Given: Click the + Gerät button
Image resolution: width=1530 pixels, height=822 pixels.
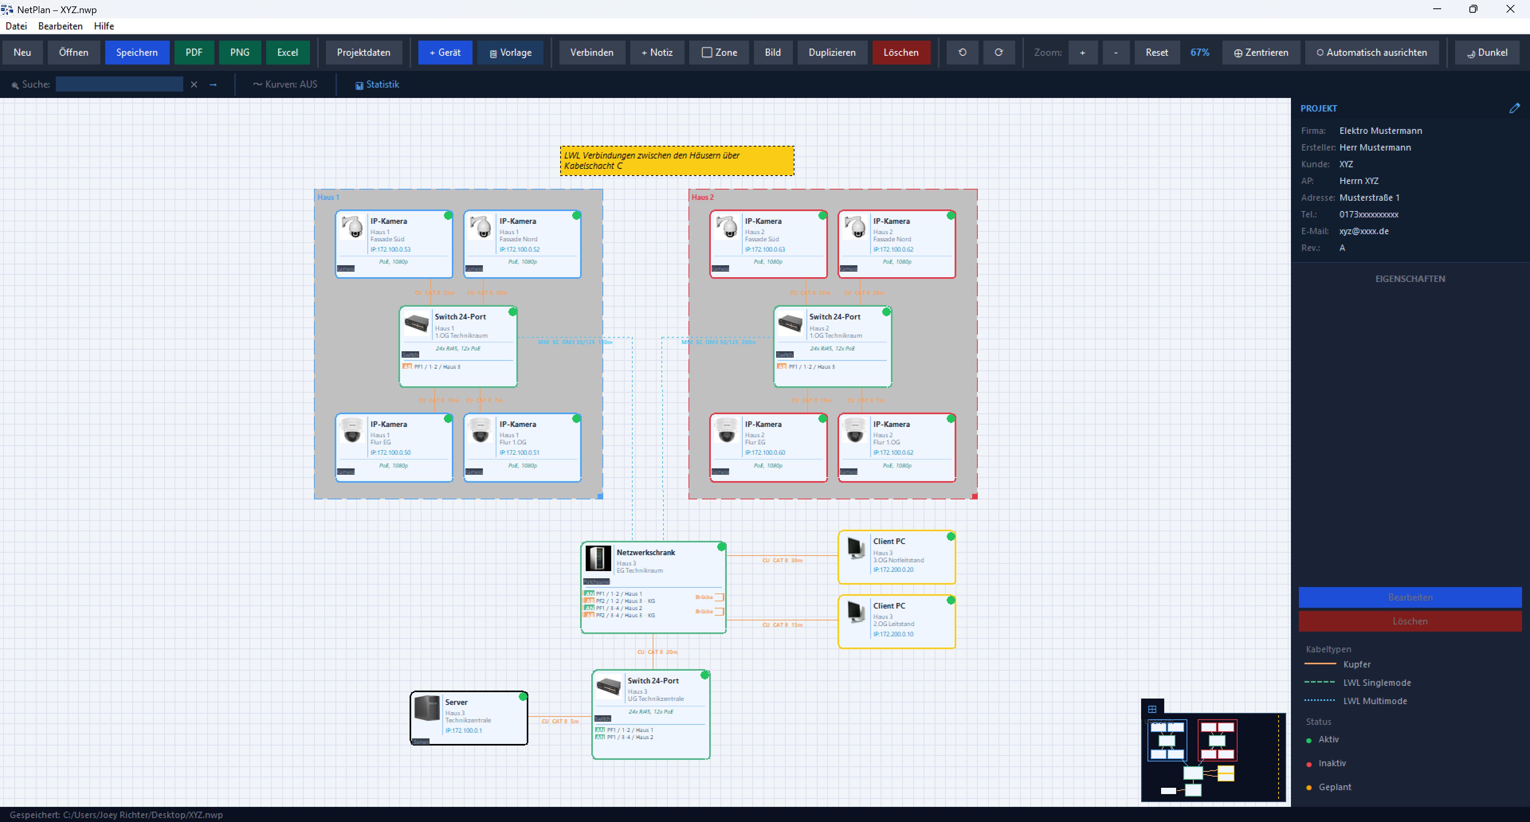Looking at the screenshot, I should [445, 52].
